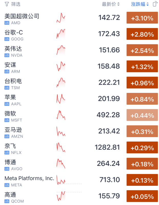The height and width of the screenshot is (205, 159).
Task: Open the 筛选 filter funnel icon
Action: pos(7,4)
